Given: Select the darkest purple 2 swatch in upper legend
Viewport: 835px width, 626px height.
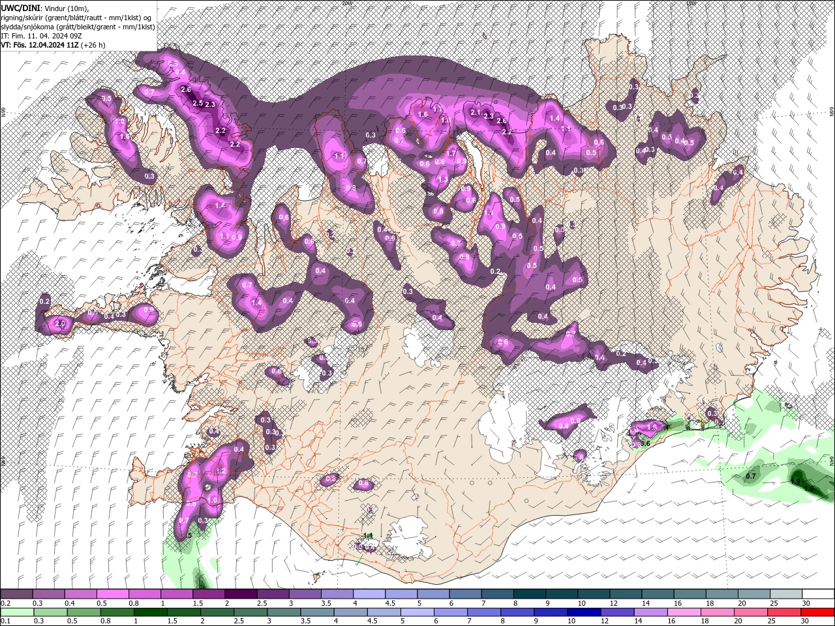Looking at the screenshot, I should point(240,594).
